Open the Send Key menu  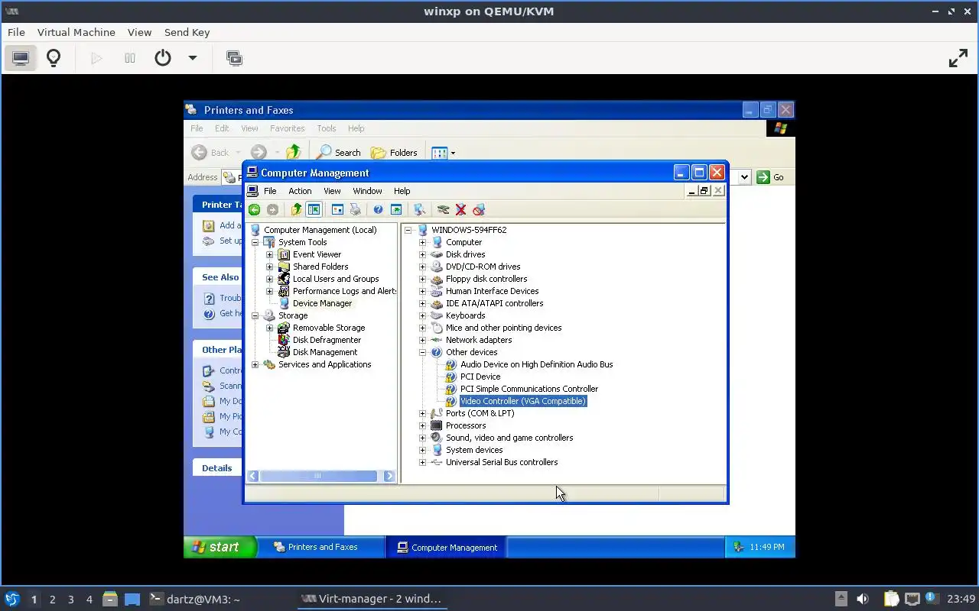[187, 32]
